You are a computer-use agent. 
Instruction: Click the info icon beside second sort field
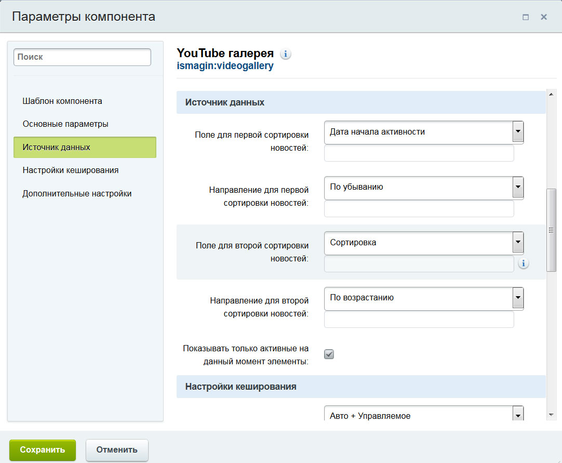click(523, 264)
